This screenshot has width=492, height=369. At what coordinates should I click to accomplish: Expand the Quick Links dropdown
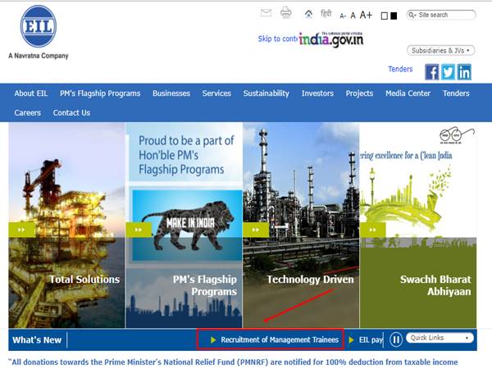point(440,338)
